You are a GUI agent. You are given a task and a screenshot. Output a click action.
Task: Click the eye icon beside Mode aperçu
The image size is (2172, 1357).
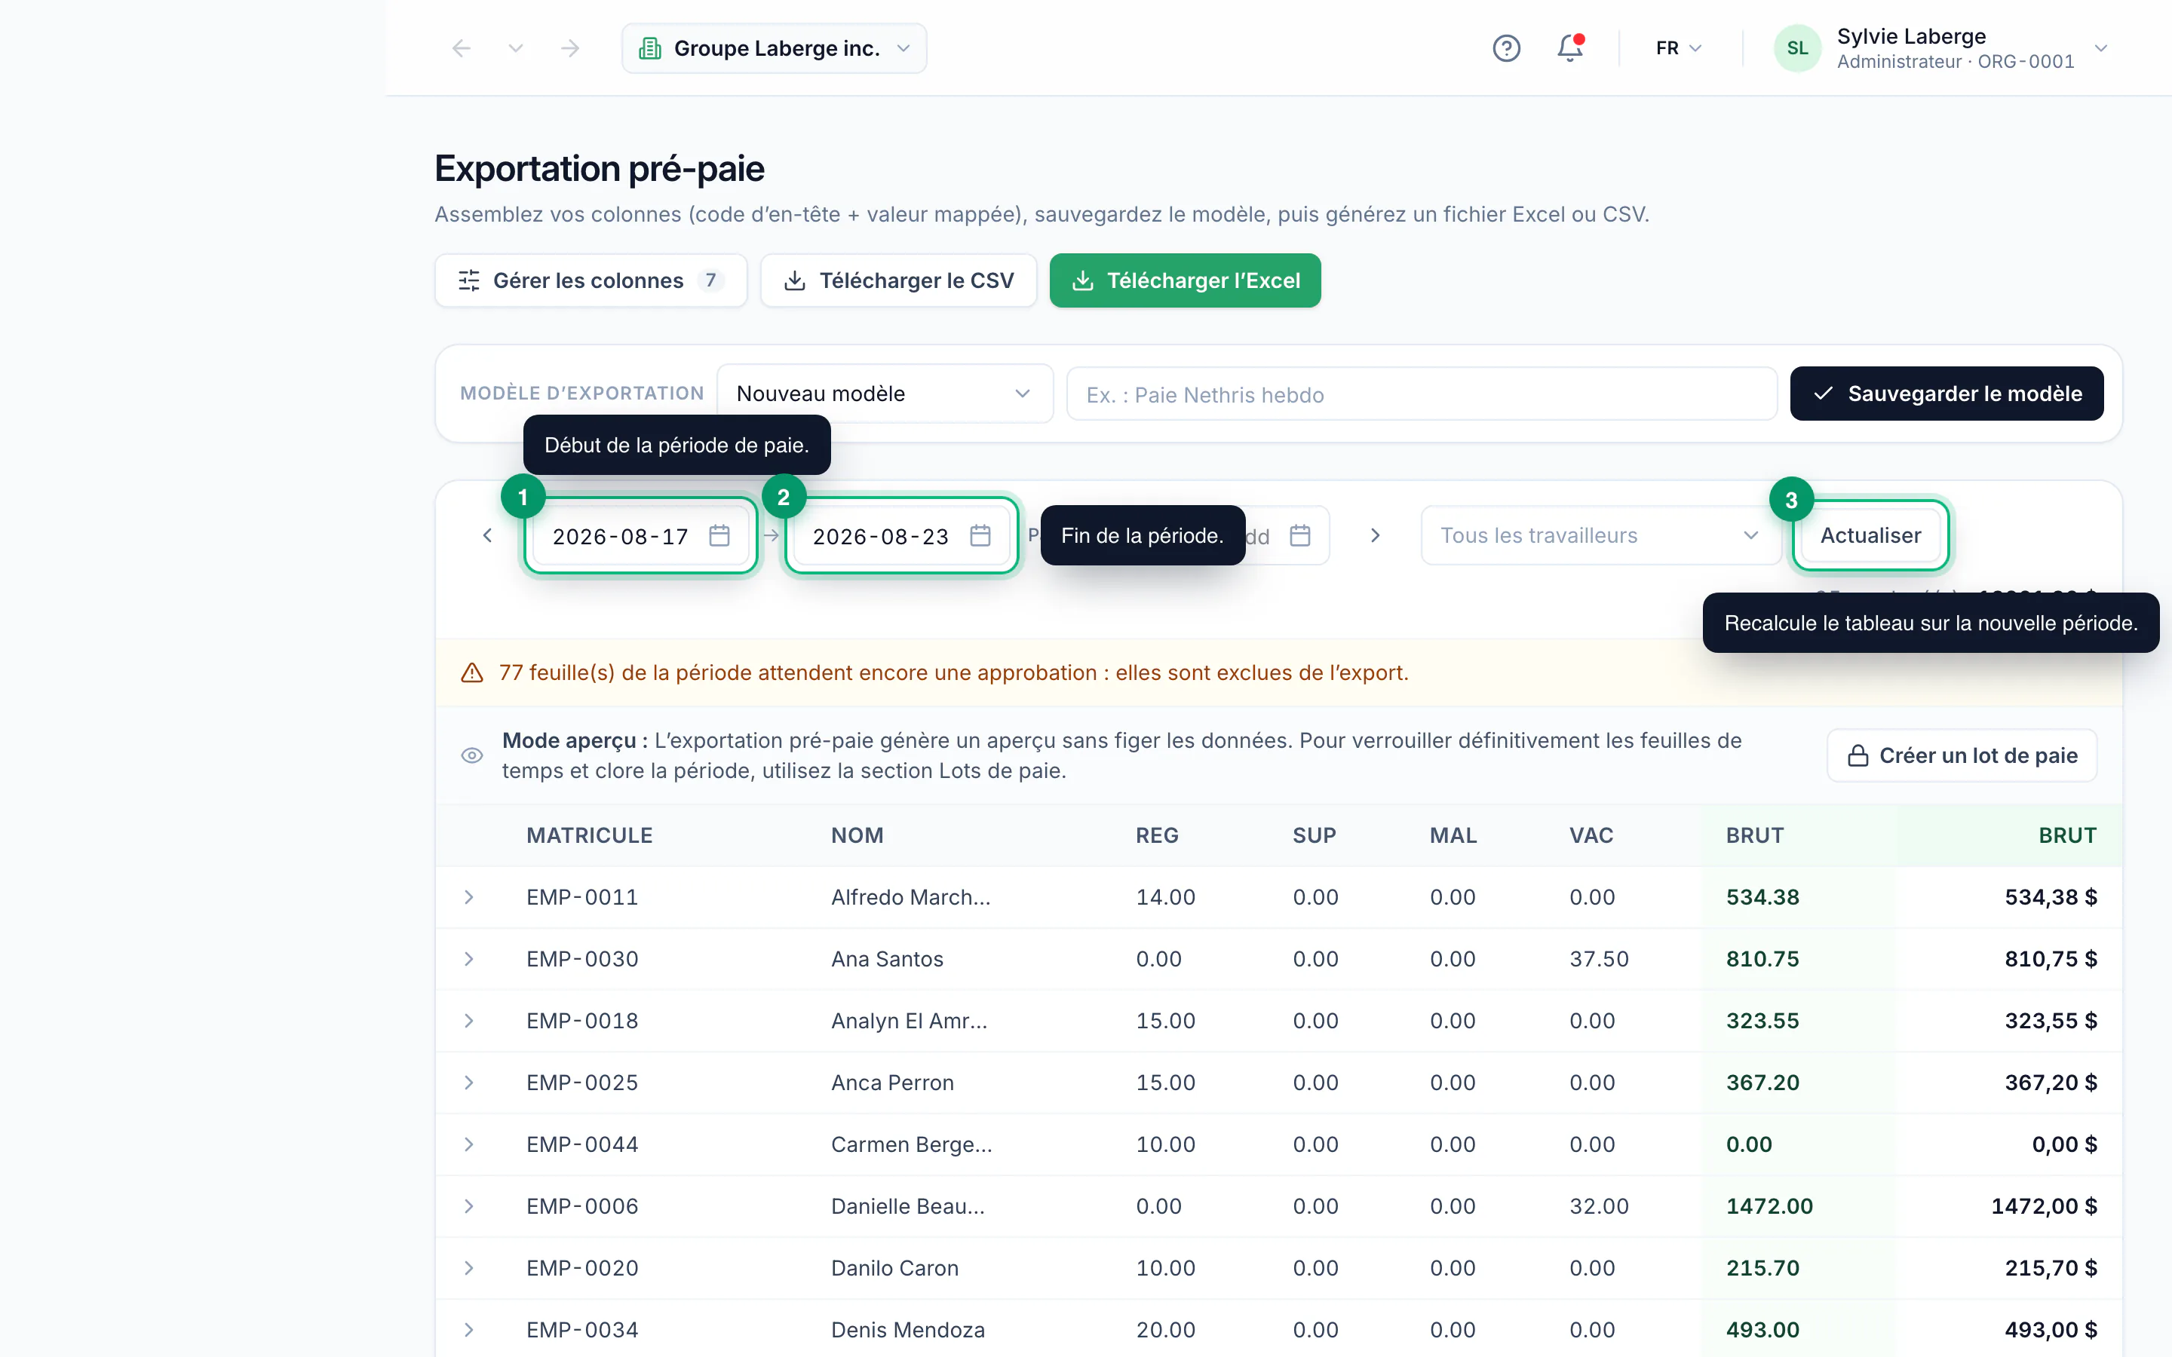tap(472, 755)
